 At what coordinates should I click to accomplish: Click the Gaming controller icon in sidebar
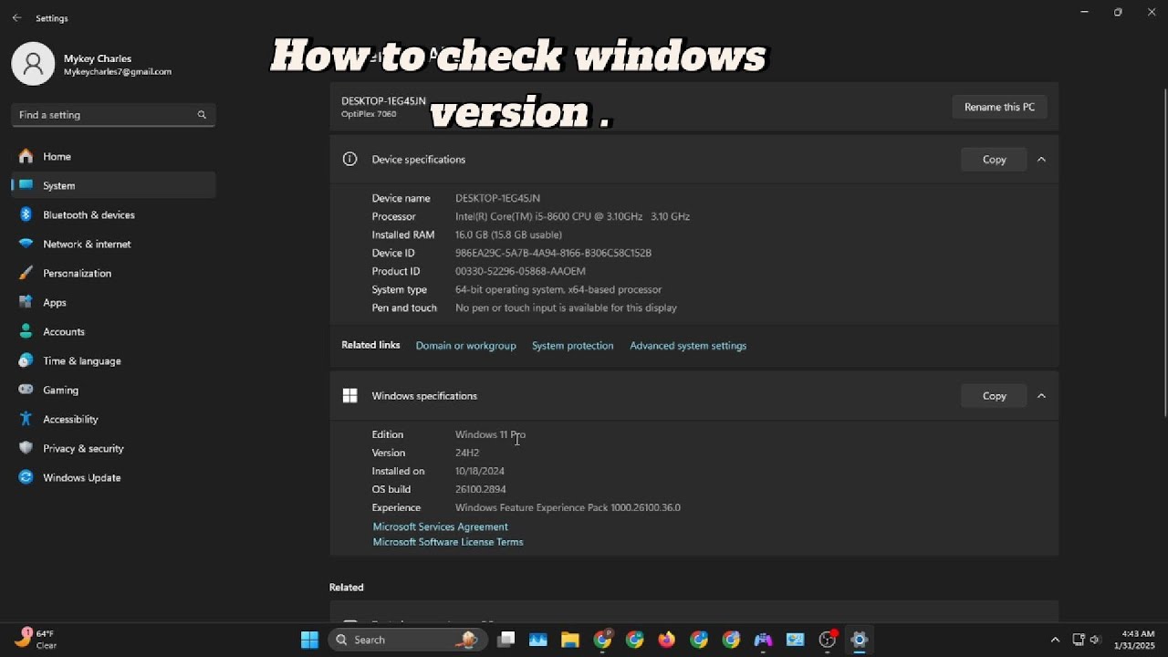click(x=26, y=390)
